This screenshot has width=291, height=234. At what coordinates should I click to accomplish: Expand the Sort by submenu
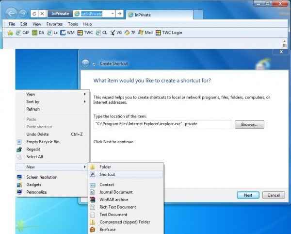click(53, 101)
